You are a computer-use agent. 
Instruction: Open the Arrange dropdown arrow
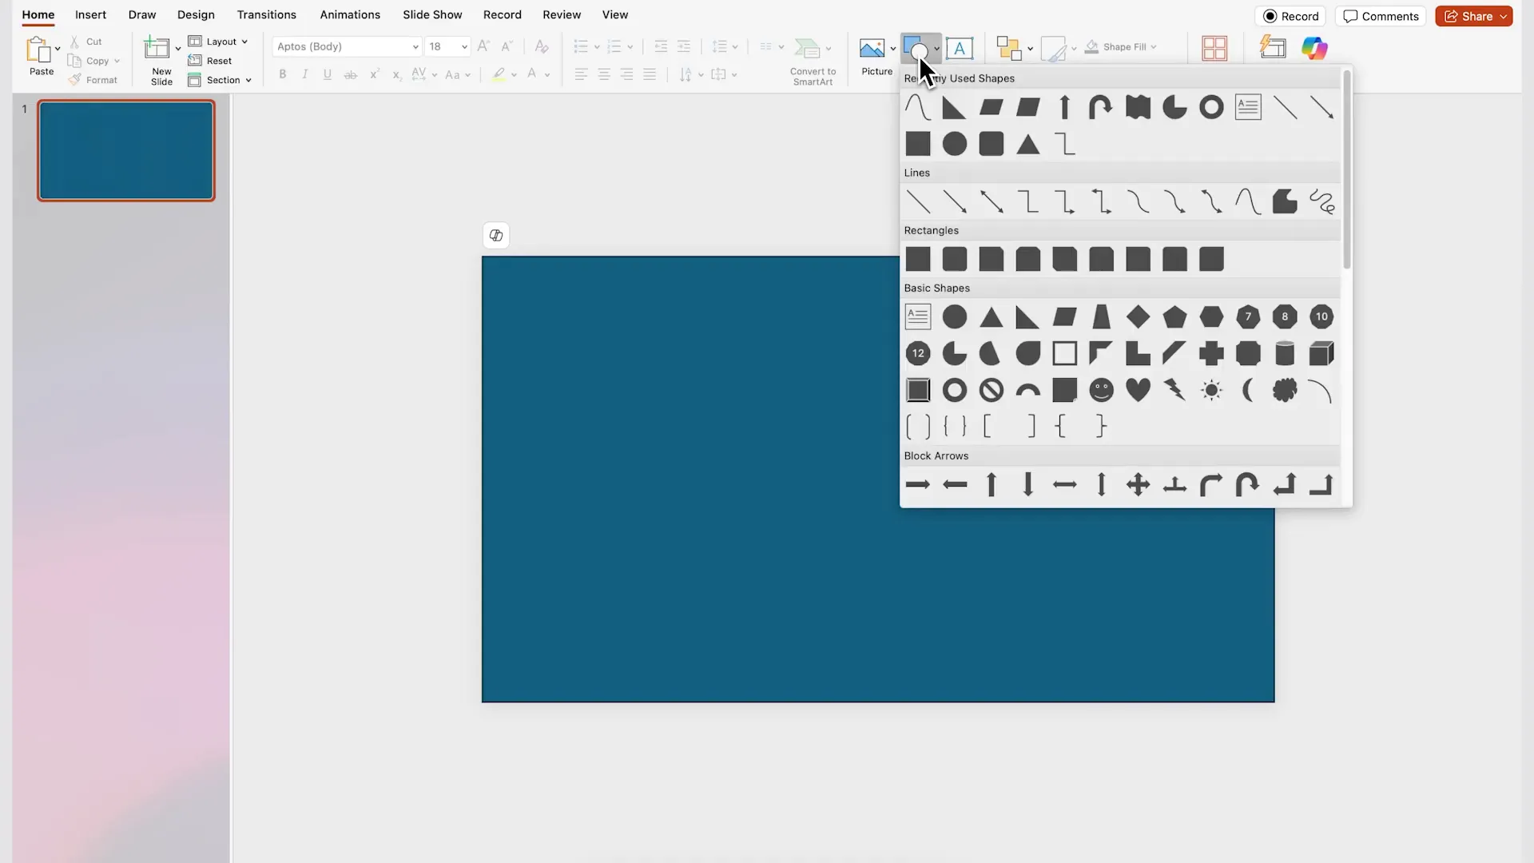(1030, 49)
